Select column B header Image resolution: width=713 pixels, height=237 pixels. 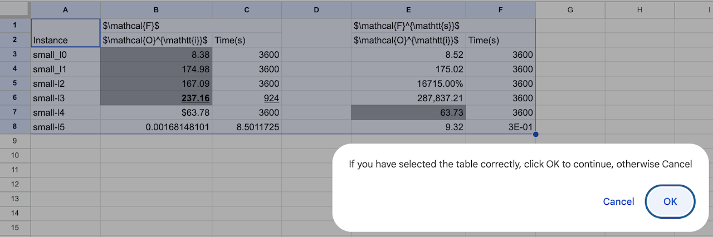point(156,9)
